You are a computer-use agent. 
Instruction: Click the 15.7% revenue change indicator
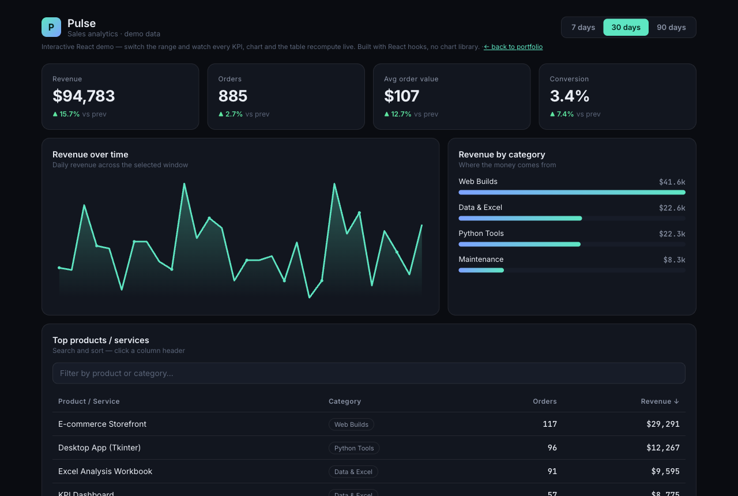(x=66, y=114)
